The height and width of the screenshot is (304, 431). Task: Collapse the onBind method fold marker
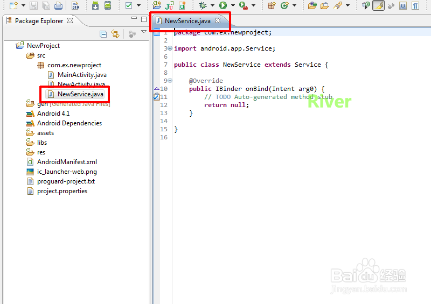point(170,81)
